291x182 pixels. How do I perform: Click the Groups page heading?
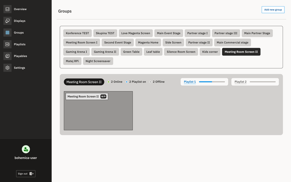(65, 11)
